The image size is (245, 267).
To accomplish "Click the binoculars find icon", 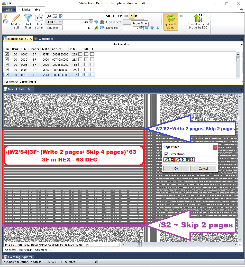I will 102,22.
